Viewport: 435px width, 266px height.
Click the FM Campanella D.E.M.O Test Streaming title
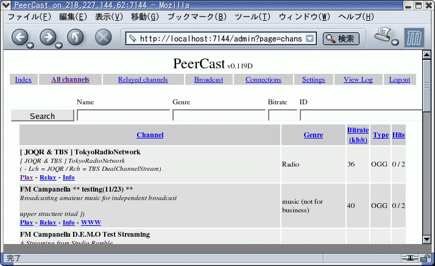(x=85, y=234)
